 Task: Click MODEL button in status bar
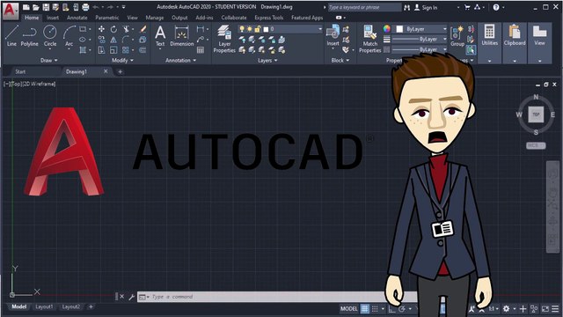(x=348, y=309)
